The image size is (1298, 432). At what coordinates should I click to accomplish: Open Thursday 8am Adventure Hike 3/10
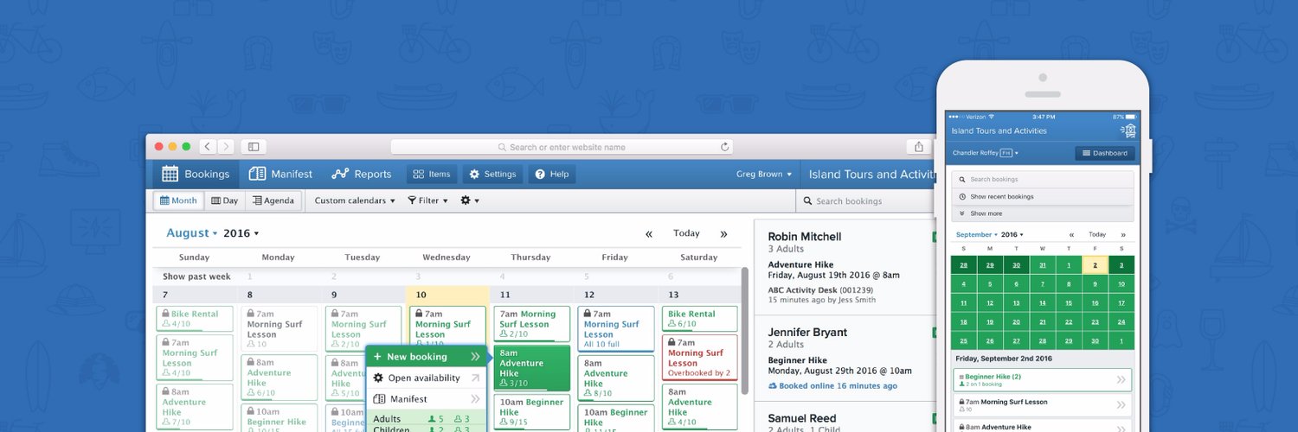click(531, 368)
